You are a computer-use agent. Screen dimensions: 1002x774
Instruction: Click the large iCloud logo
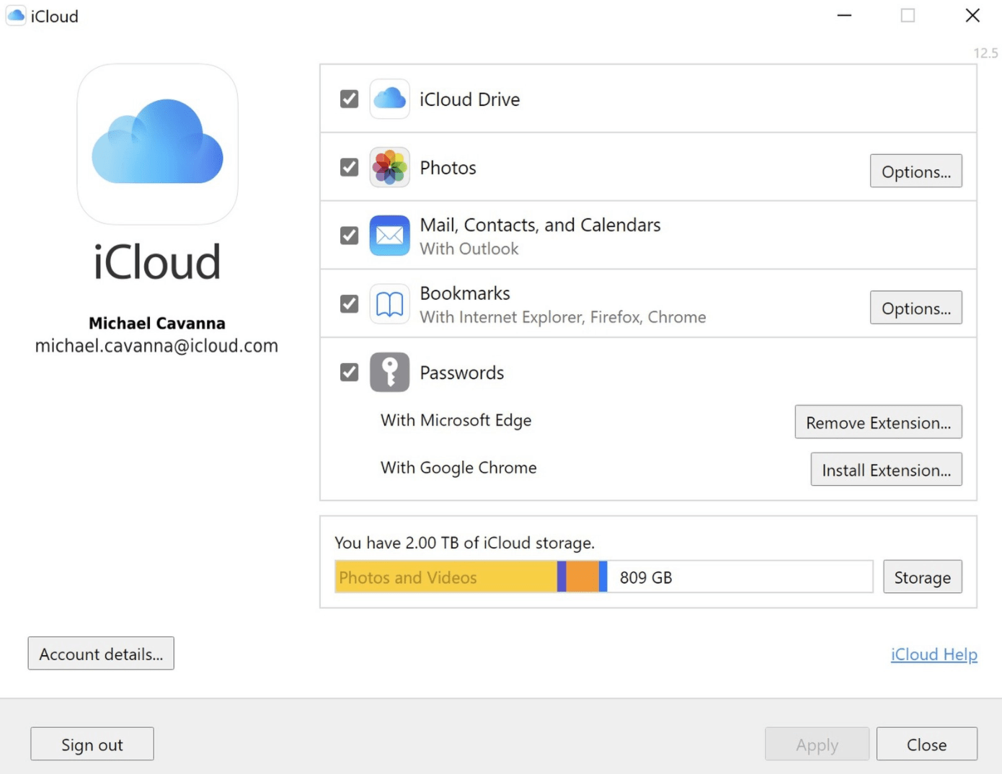tap(157, 144)
